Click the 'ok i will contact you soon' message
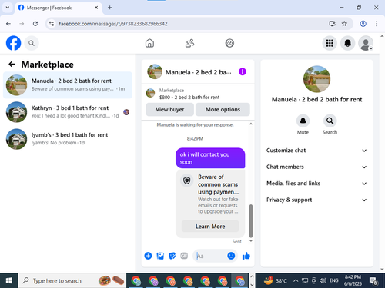Image resolution: width=385 pixels, height=288 pixels. pyautogui.click(x=210, y=158)
